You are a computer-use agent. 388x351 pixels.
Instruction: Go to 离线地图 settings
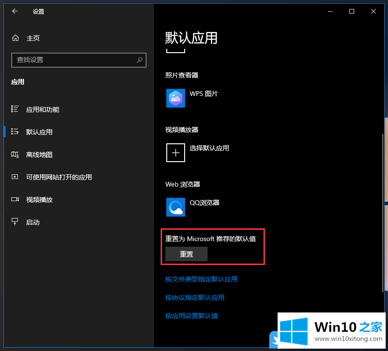click(39, 155)
